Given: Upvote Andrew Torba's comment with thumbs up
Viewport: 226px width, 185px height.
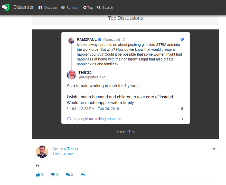Looking at the screenshot, I should click(x=38, y=175).
